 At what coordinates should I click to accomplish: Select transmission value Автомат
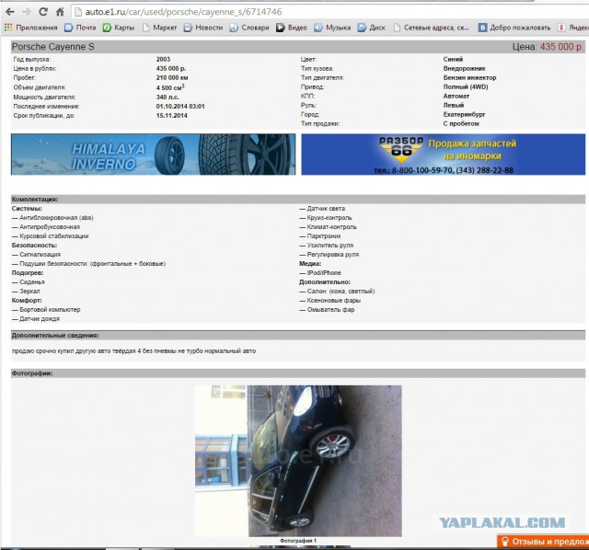coord(456,96)
